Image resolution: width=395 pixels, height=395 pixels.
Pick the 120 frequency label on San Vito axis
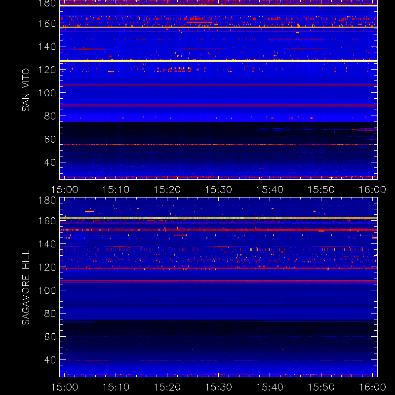coord(47,70)
